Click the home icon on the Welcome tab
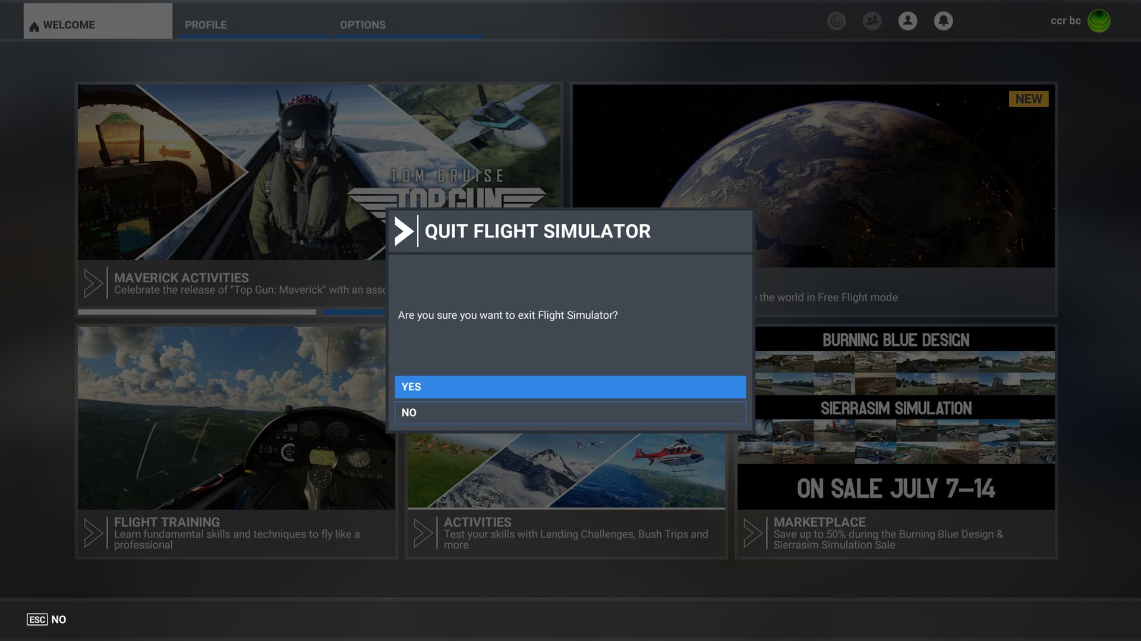The width and height of the screenshot is (1141, 641). click(x=34, y=24)
